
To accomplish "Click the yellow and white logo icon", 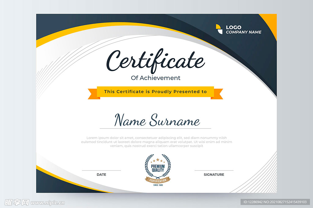I will [219, 29].
